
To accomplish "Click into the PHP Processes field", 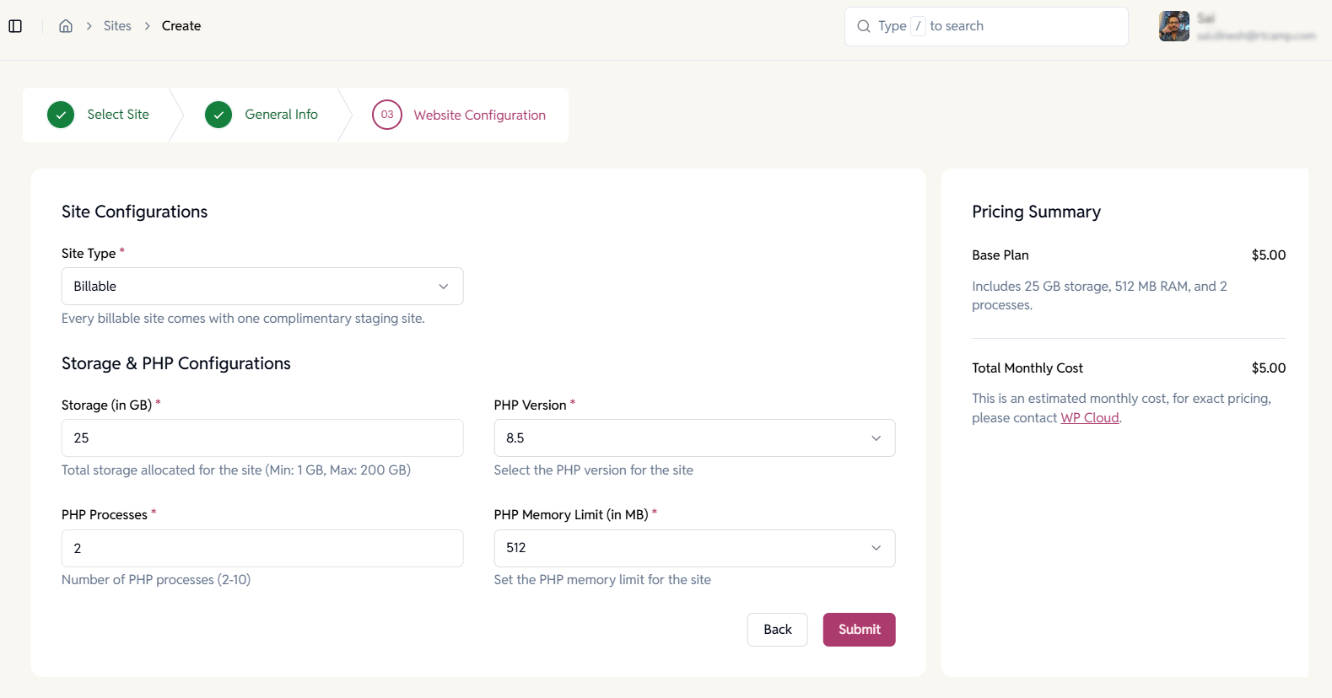I will [x=262, y=548].
